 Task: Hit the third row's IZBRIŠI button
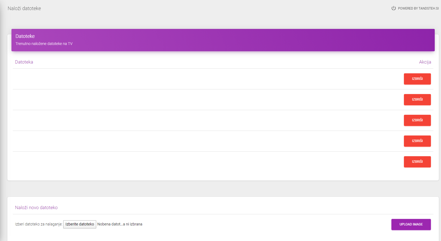click(417, 120)
